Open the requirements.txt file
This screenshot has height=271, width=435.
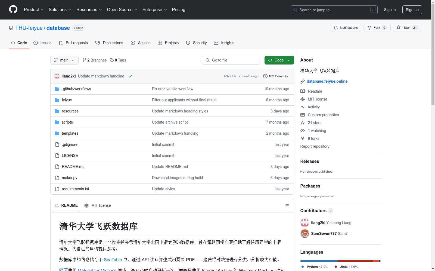tap(75, 189)
